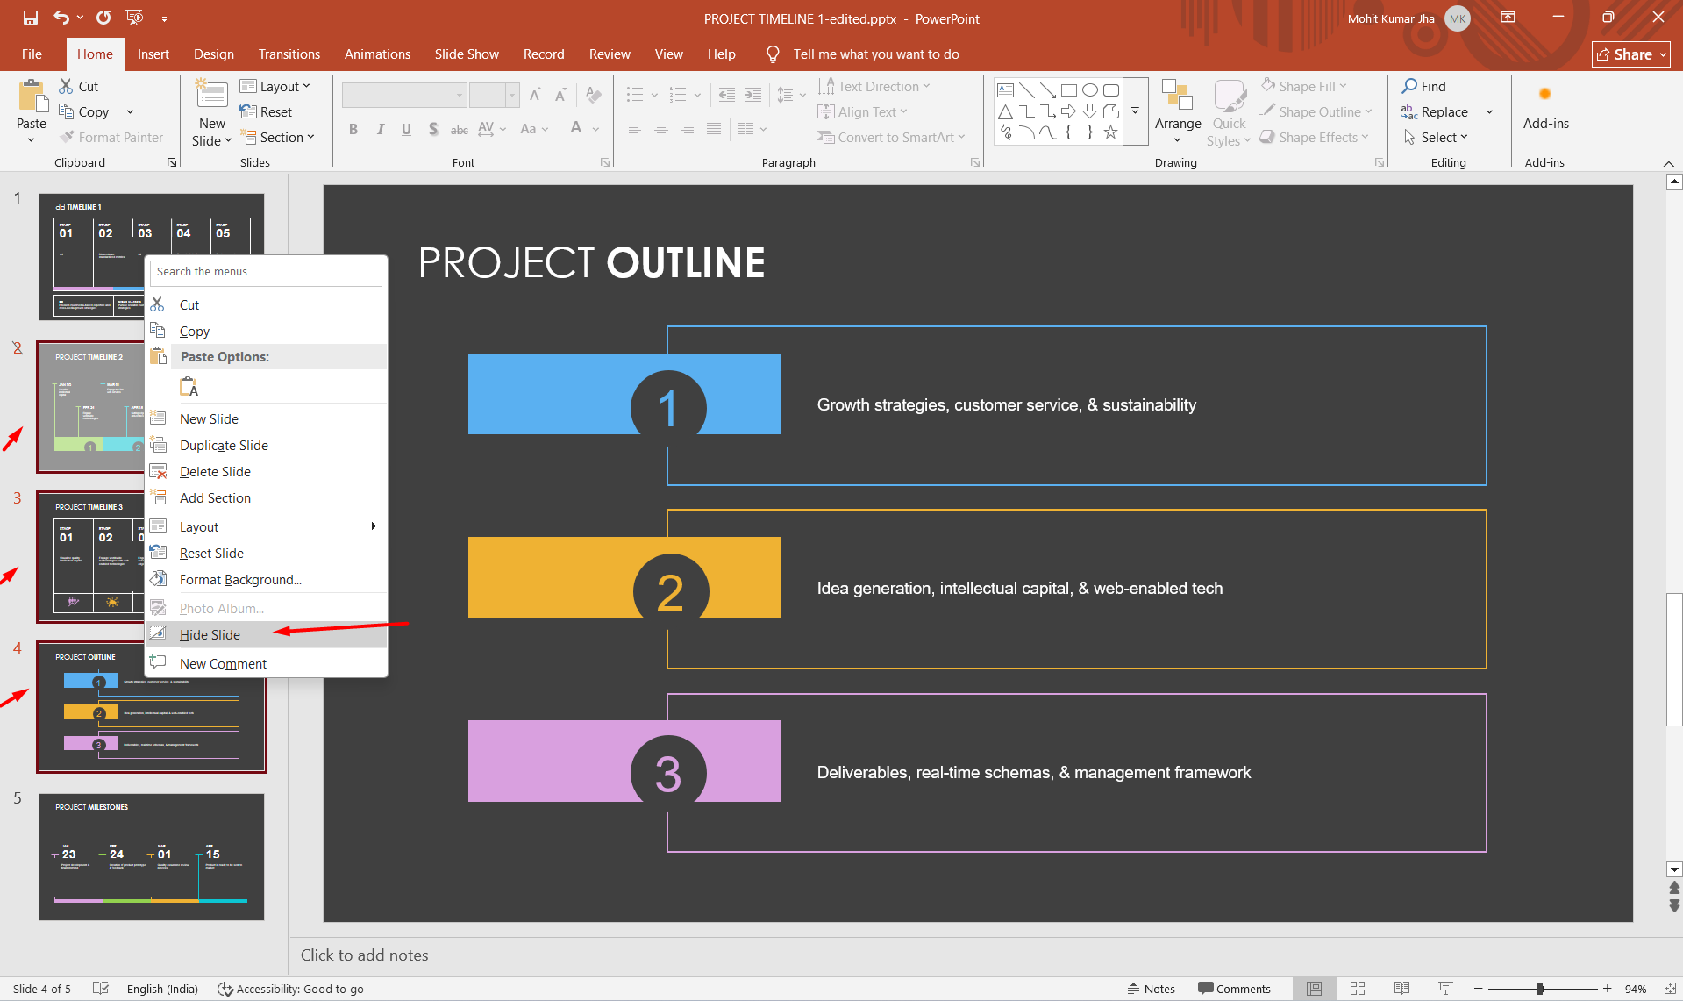This screenshot has height=1001, width=1683.
Task: Toggle Bold formatting
Action: 353,129
